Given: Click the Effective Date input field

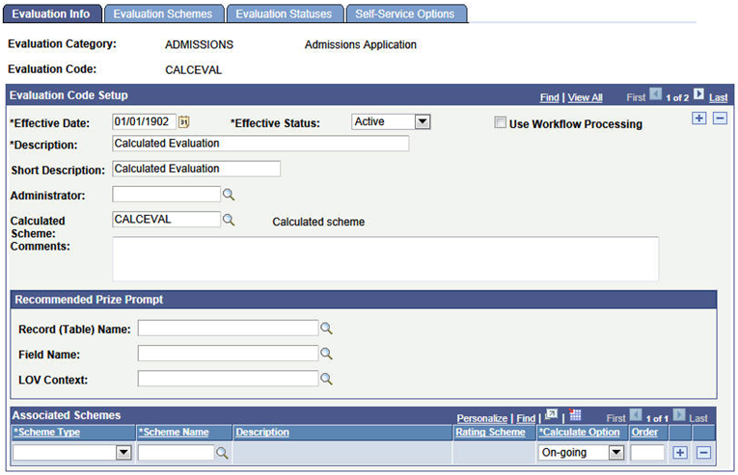Looking at the screenshot, I should pos(144,121).
